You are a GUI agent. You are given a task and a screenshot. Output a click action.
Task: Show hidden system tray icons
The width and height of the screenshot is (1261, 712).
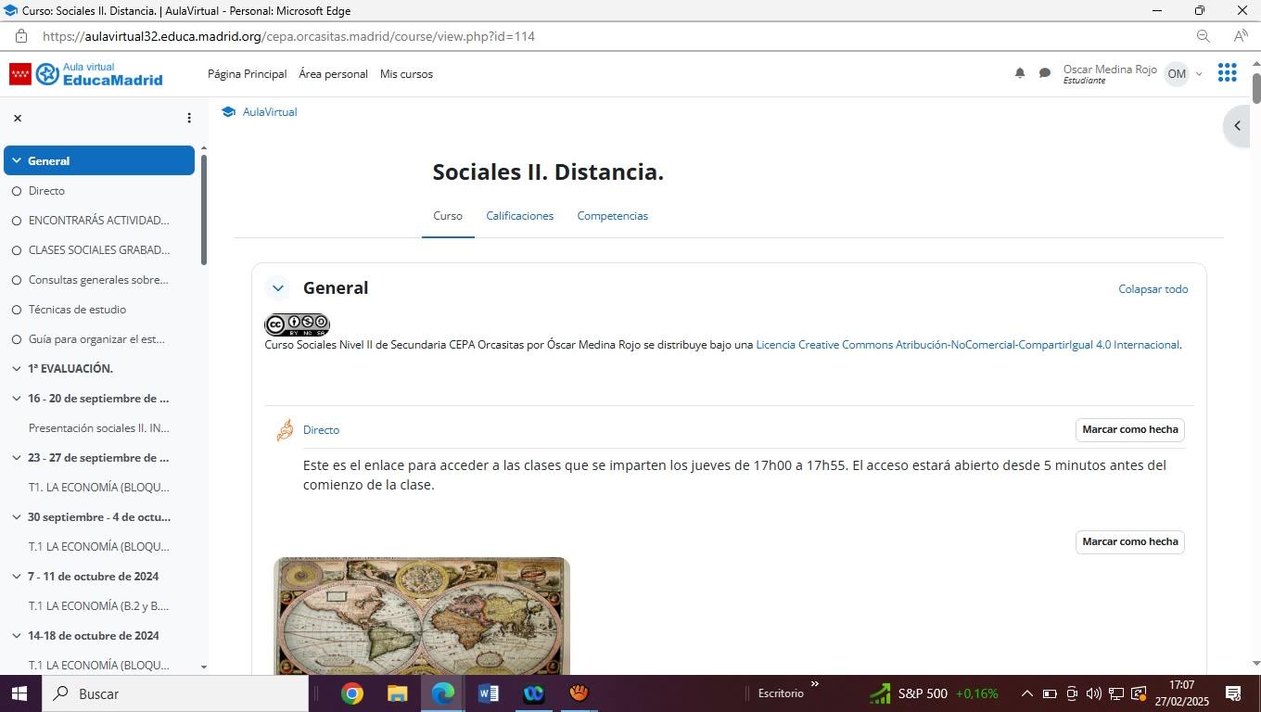pyautogui.click(x=1026, y=693)
